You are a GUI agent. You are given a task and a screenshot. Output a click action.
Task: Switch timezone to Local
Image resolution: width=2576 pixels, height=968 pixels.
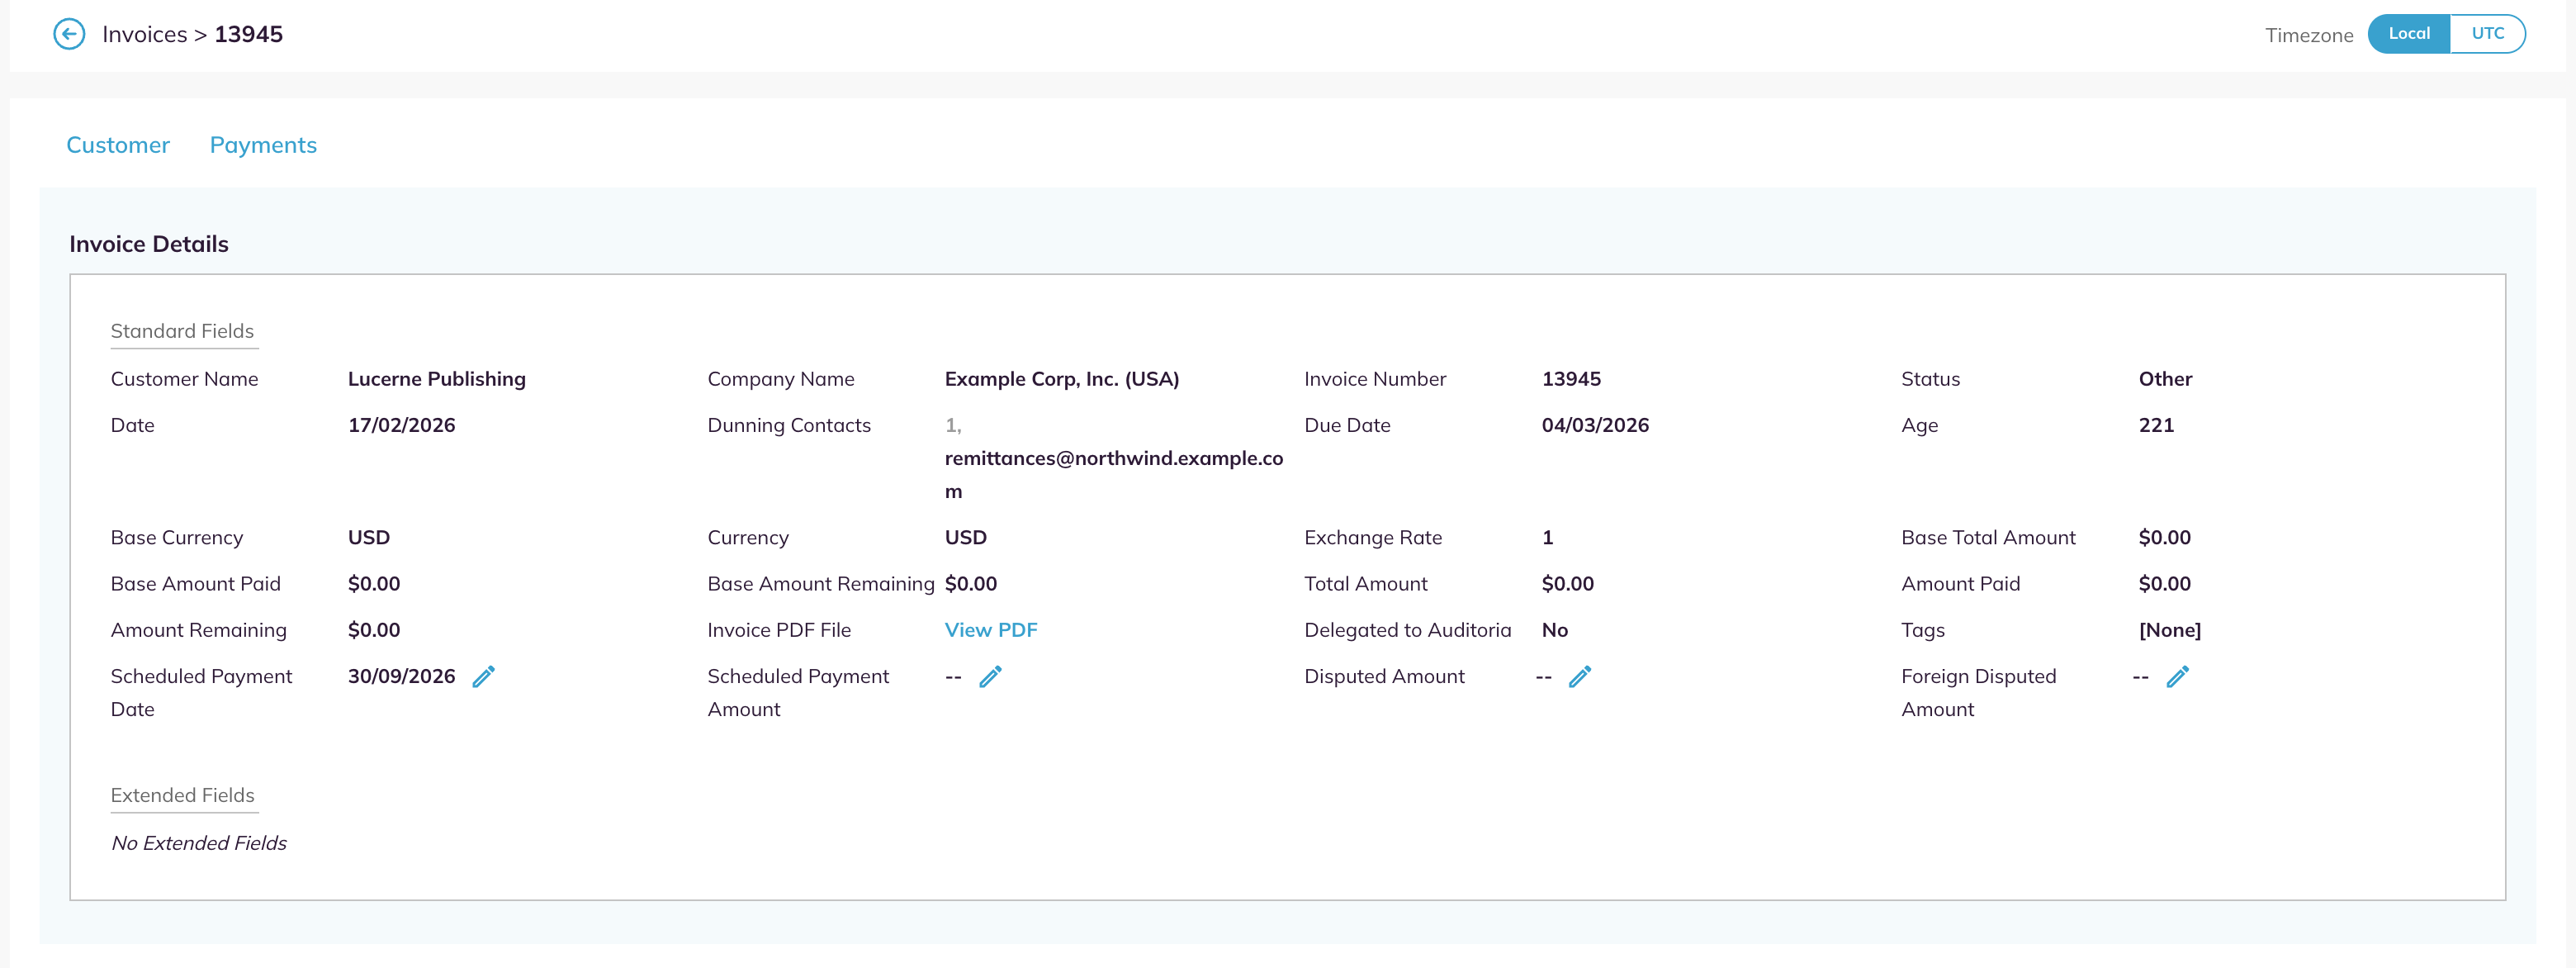tap(2408, 34)
